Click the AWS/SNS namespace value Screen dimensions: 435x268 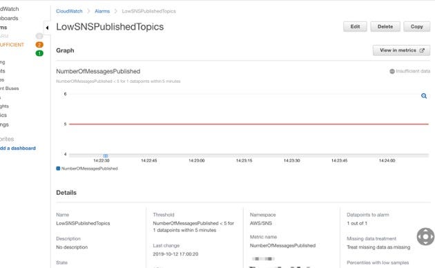[x=261, y=223]
